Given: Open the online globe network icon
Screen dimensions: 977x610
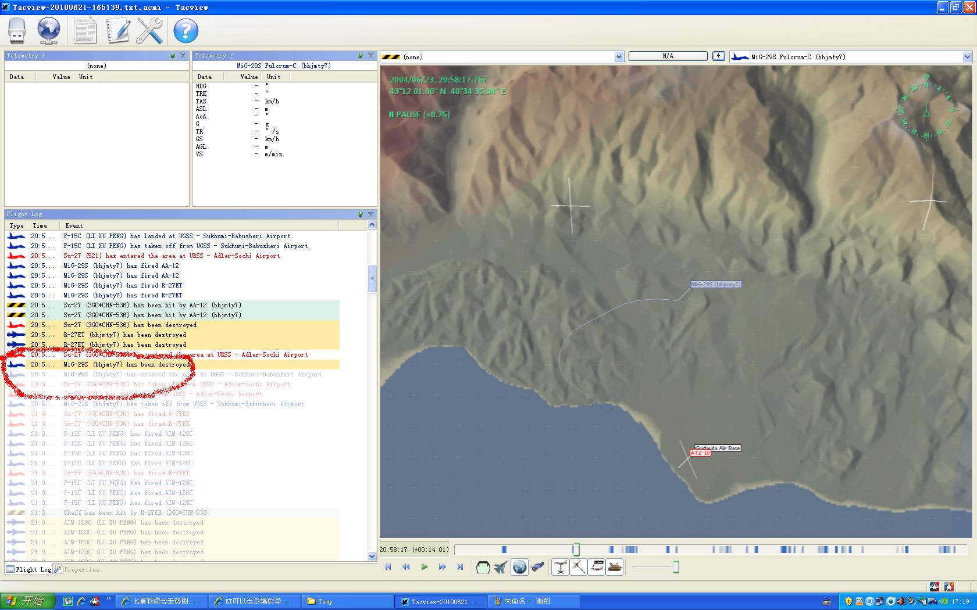Looking at the screenshot, I should [x=49, y=31].
